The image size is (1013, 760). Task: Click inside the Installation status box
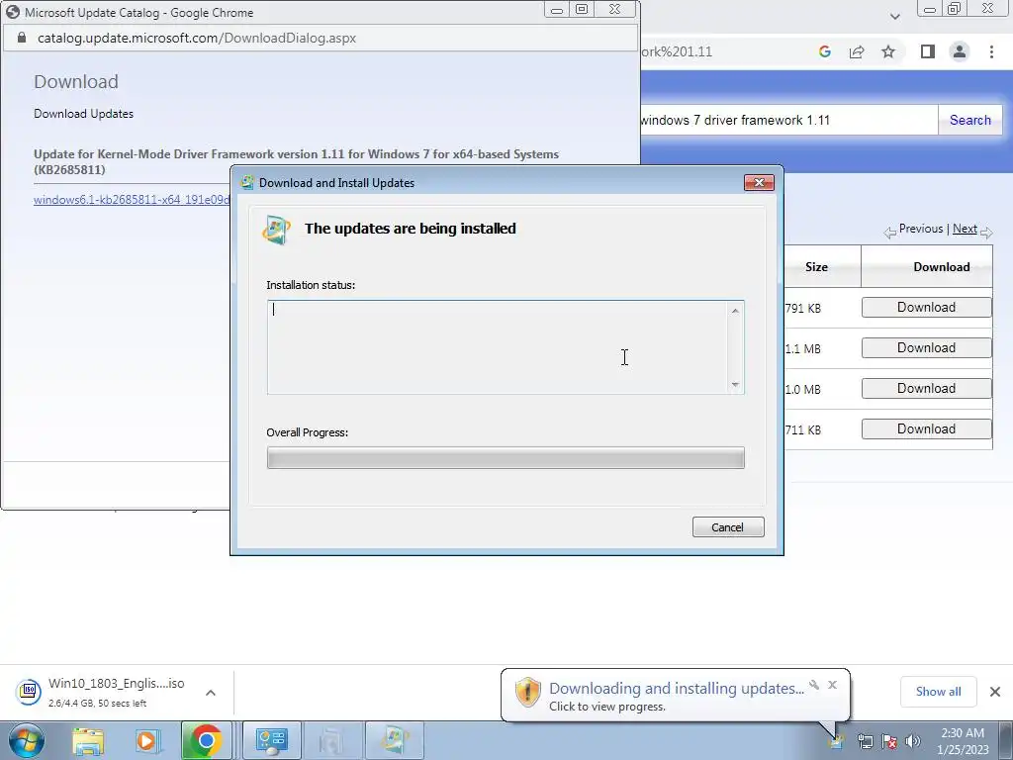pyautogui.click(x=506, y=347)
